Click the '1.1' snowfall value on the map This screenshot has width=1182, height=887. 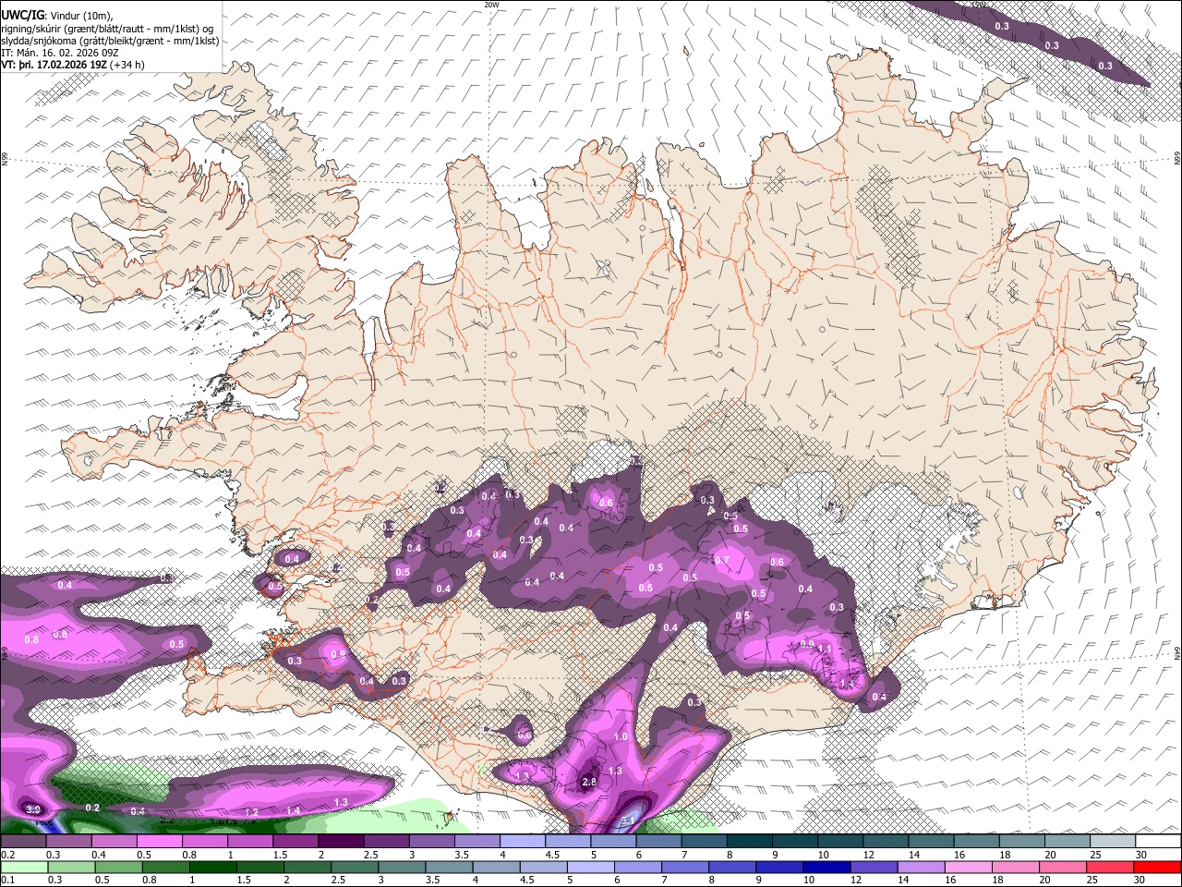click(825, 650)
